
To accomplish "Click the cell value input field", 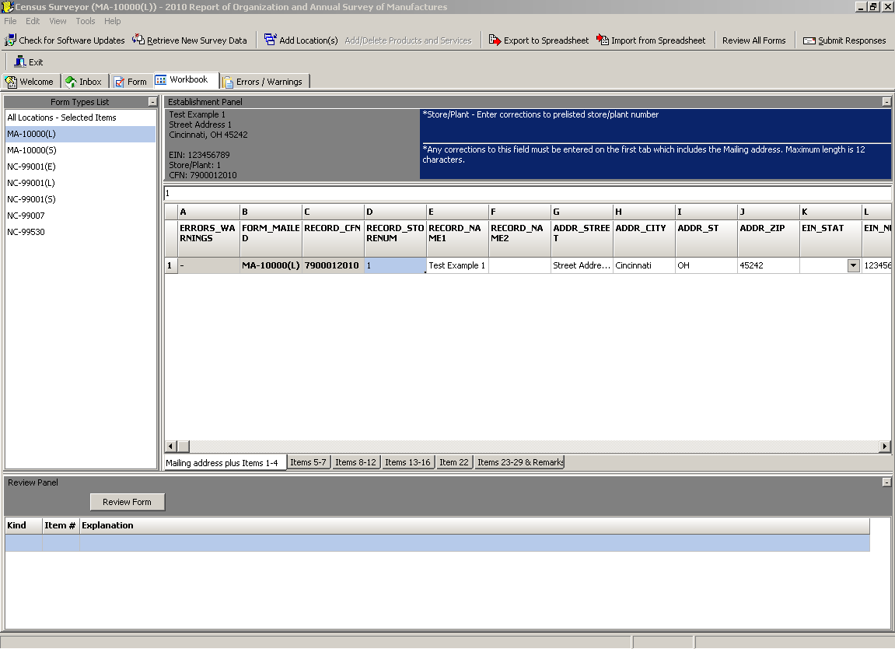I will coord(527,193).
